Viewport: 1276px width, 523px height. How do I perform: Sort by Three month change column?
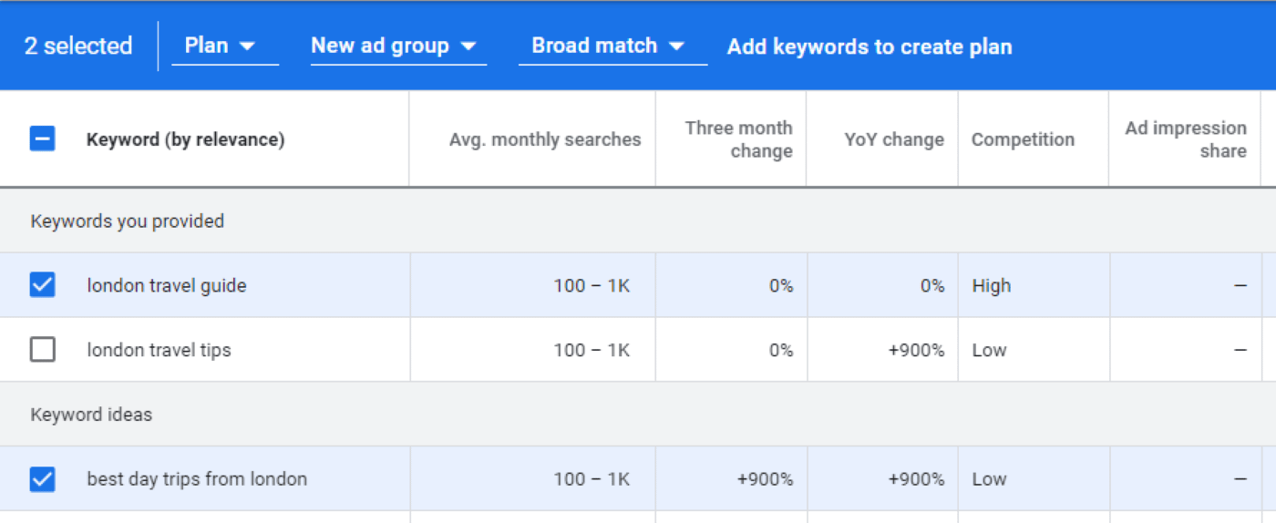coord(738,139)
